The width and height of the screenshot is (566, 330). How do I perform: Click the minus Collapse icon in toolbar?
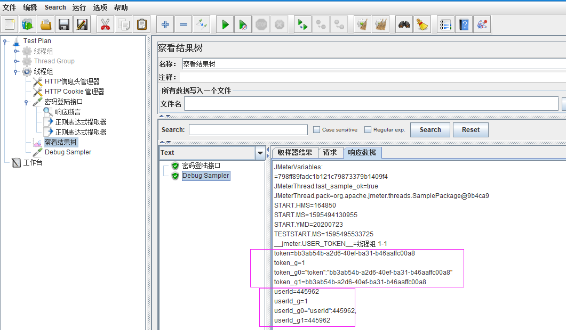(184, 24)
